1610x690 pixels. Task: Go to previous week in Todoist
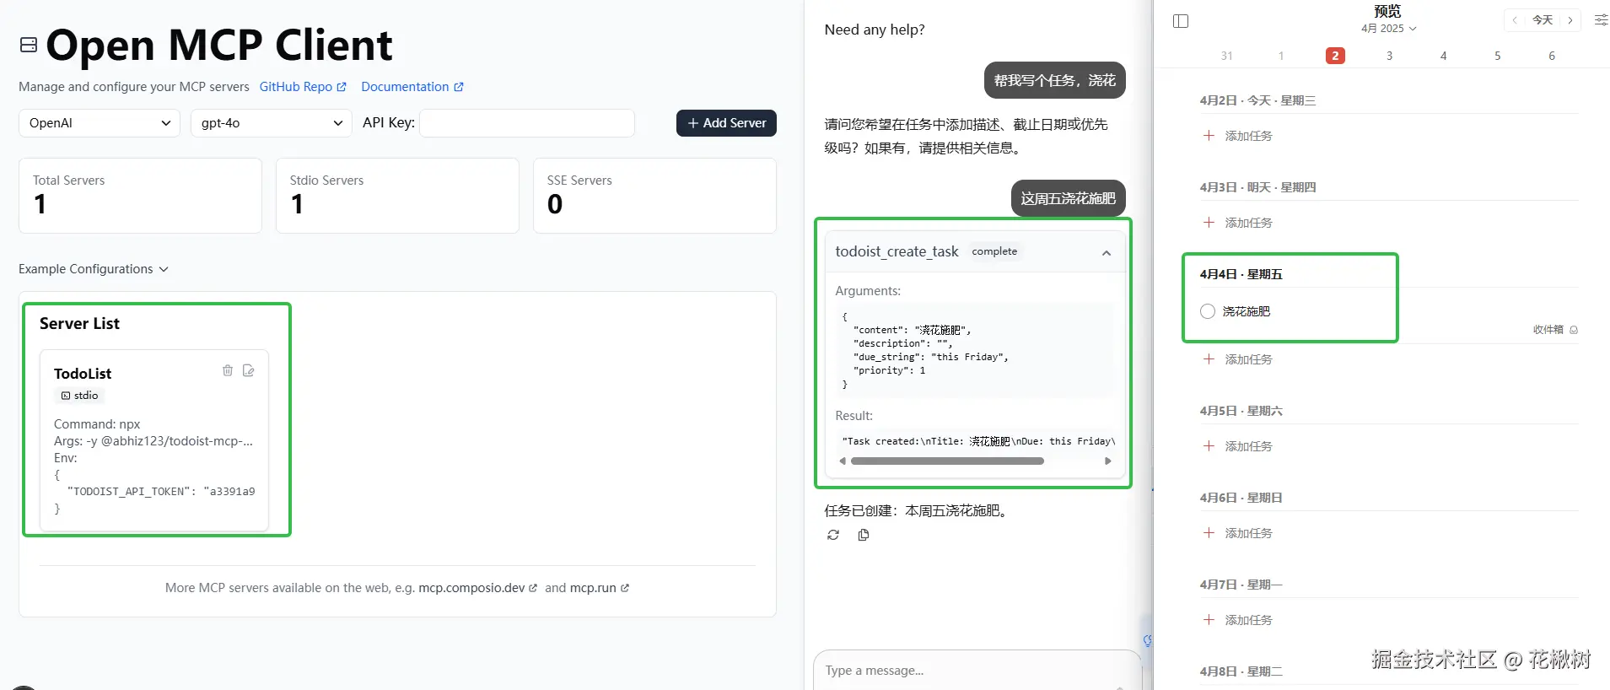click(1515, 20)
